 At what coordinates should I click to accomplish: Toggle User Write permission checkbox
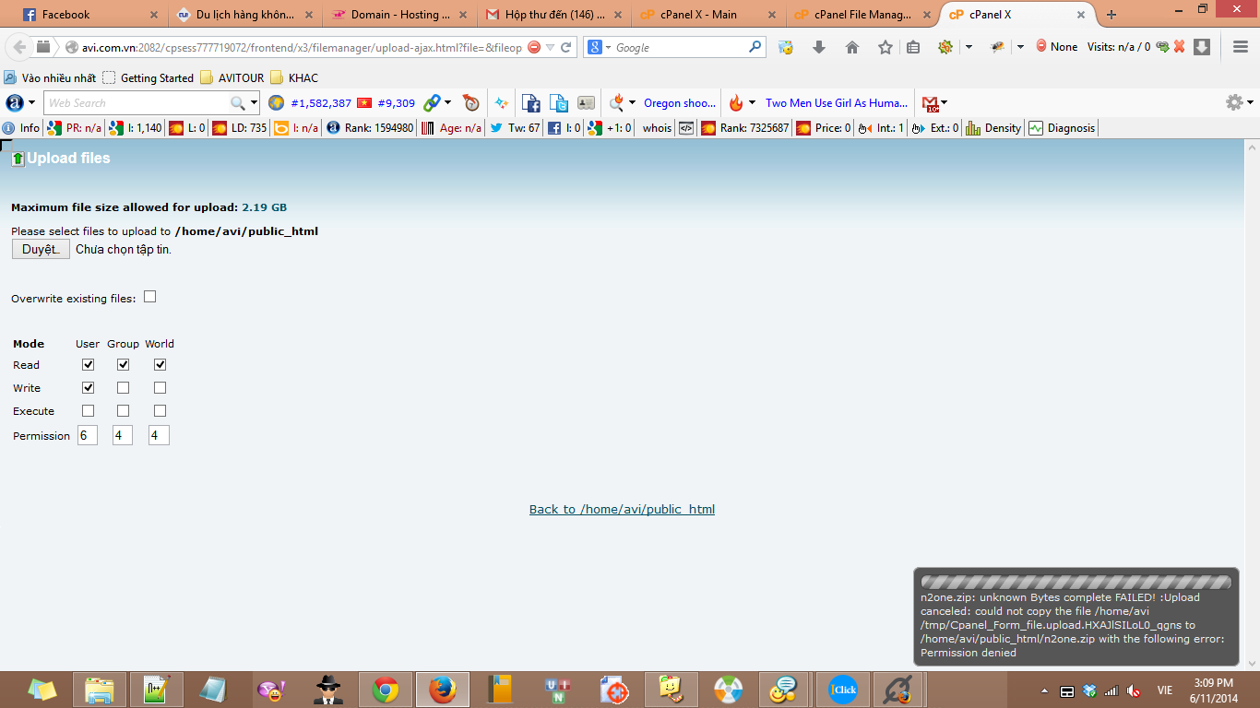pyautogui.click(x=88, y=388)
